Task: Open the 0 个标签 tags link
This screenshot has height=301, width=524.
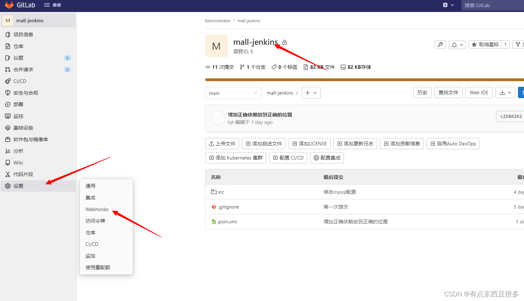Action: 284,67
